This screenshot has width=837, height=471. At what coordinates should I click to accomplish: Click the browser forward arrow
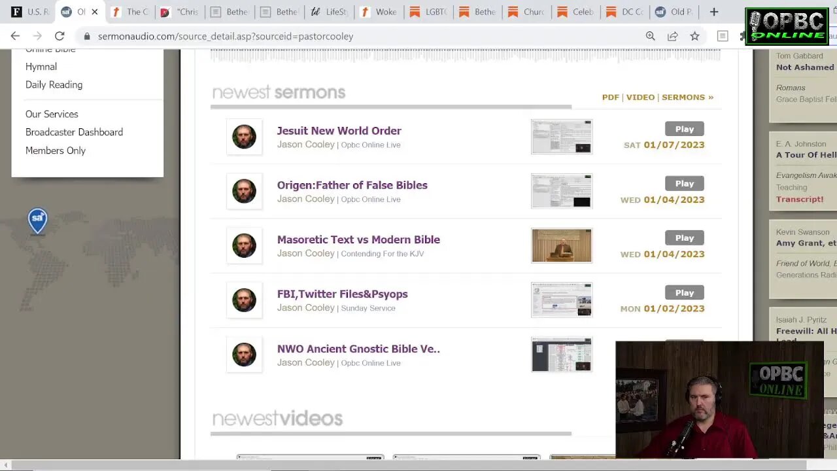pos(37,36)
